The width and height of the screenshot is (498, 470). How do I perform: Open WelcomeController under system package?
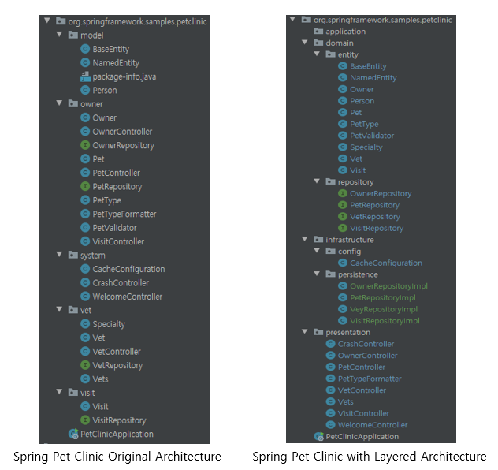pos(128,297)
